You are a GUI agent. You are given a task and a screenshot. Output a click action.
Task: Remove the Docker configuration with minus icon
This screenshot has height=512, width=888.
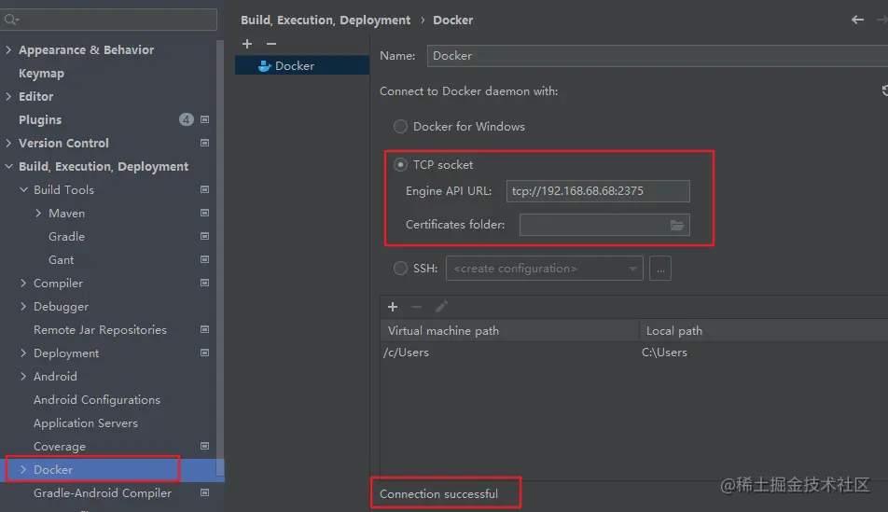271,44
